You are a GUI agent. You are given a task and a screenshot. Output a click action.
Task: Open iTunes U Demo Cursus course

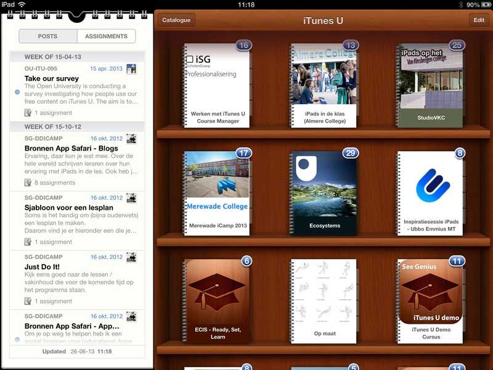point(430,301)
